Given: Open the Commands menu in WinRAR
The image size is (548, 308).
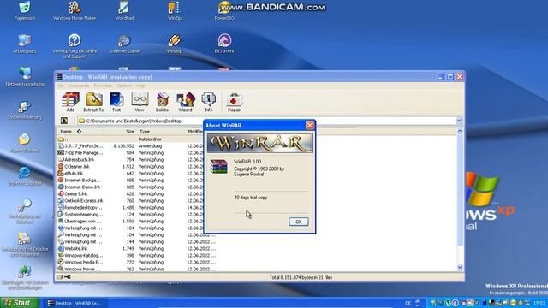Looking at the screenshot, I should (x=79, y=86).
